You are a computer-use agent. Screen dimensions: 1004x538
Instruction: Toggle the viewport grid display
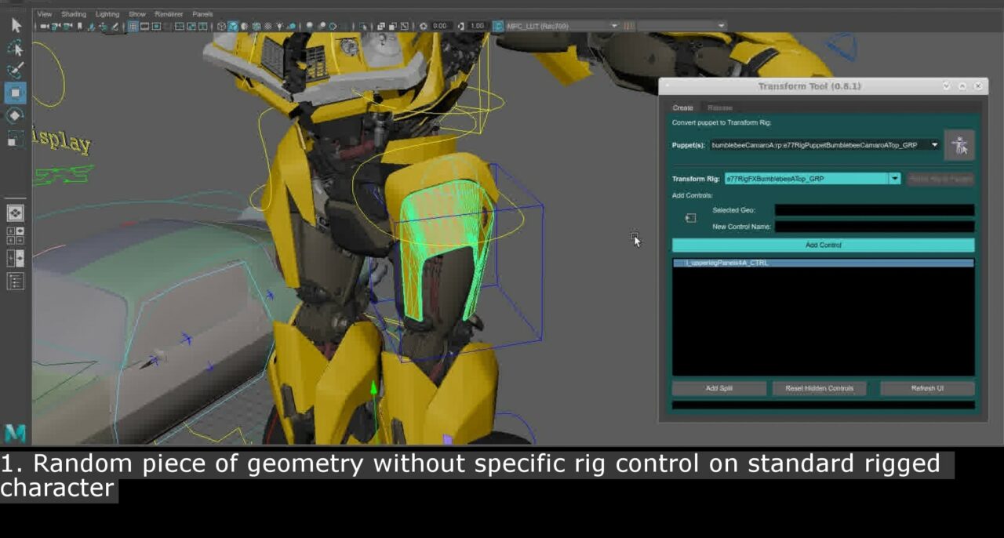[133, 26]
